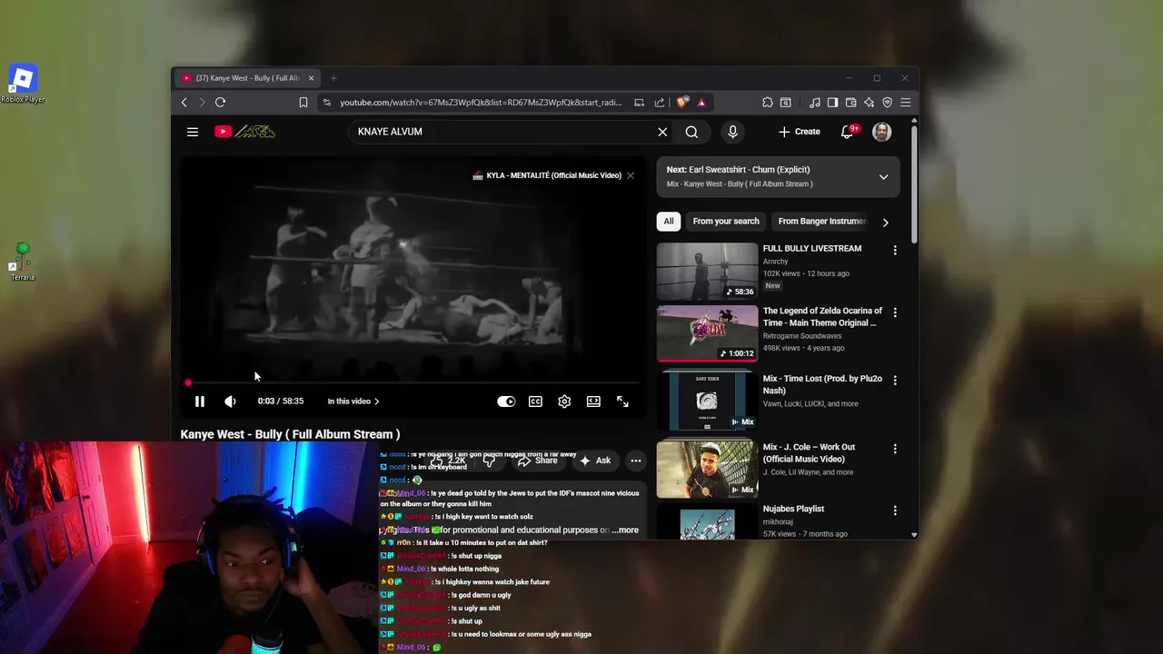
Task: Open options for Mix - Time Lost
Action: click(x=895, y=381)
